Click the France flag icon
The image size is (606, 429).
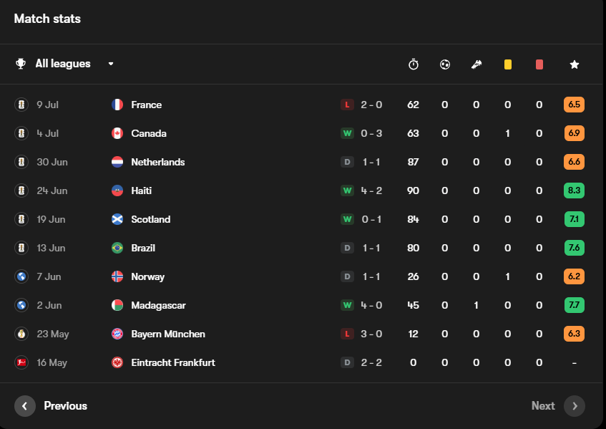[x=117, y=105]
